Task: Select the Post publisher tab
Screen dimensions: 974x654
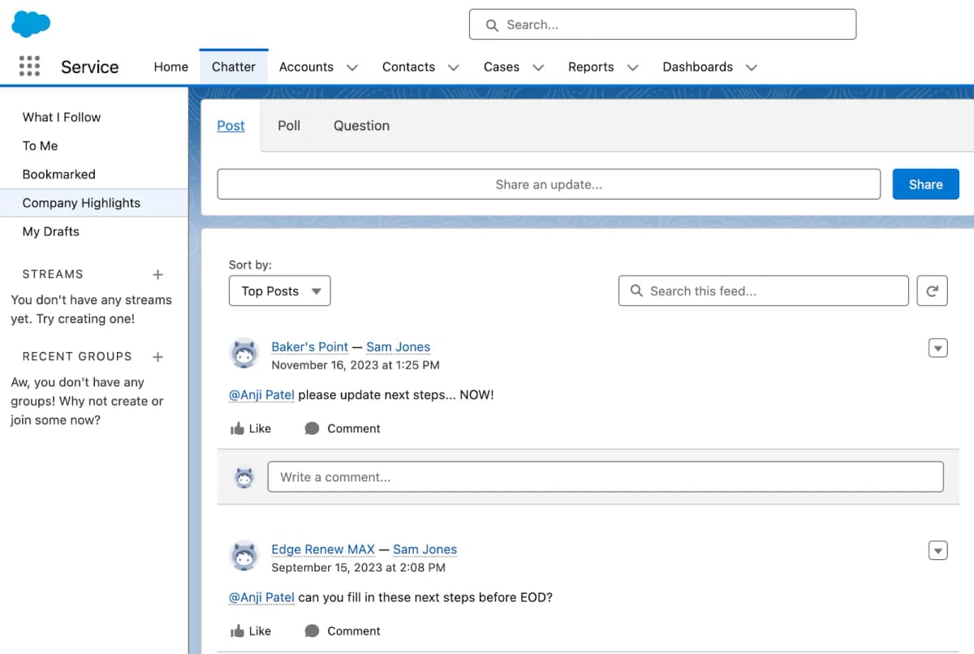Action: (231, 126)
